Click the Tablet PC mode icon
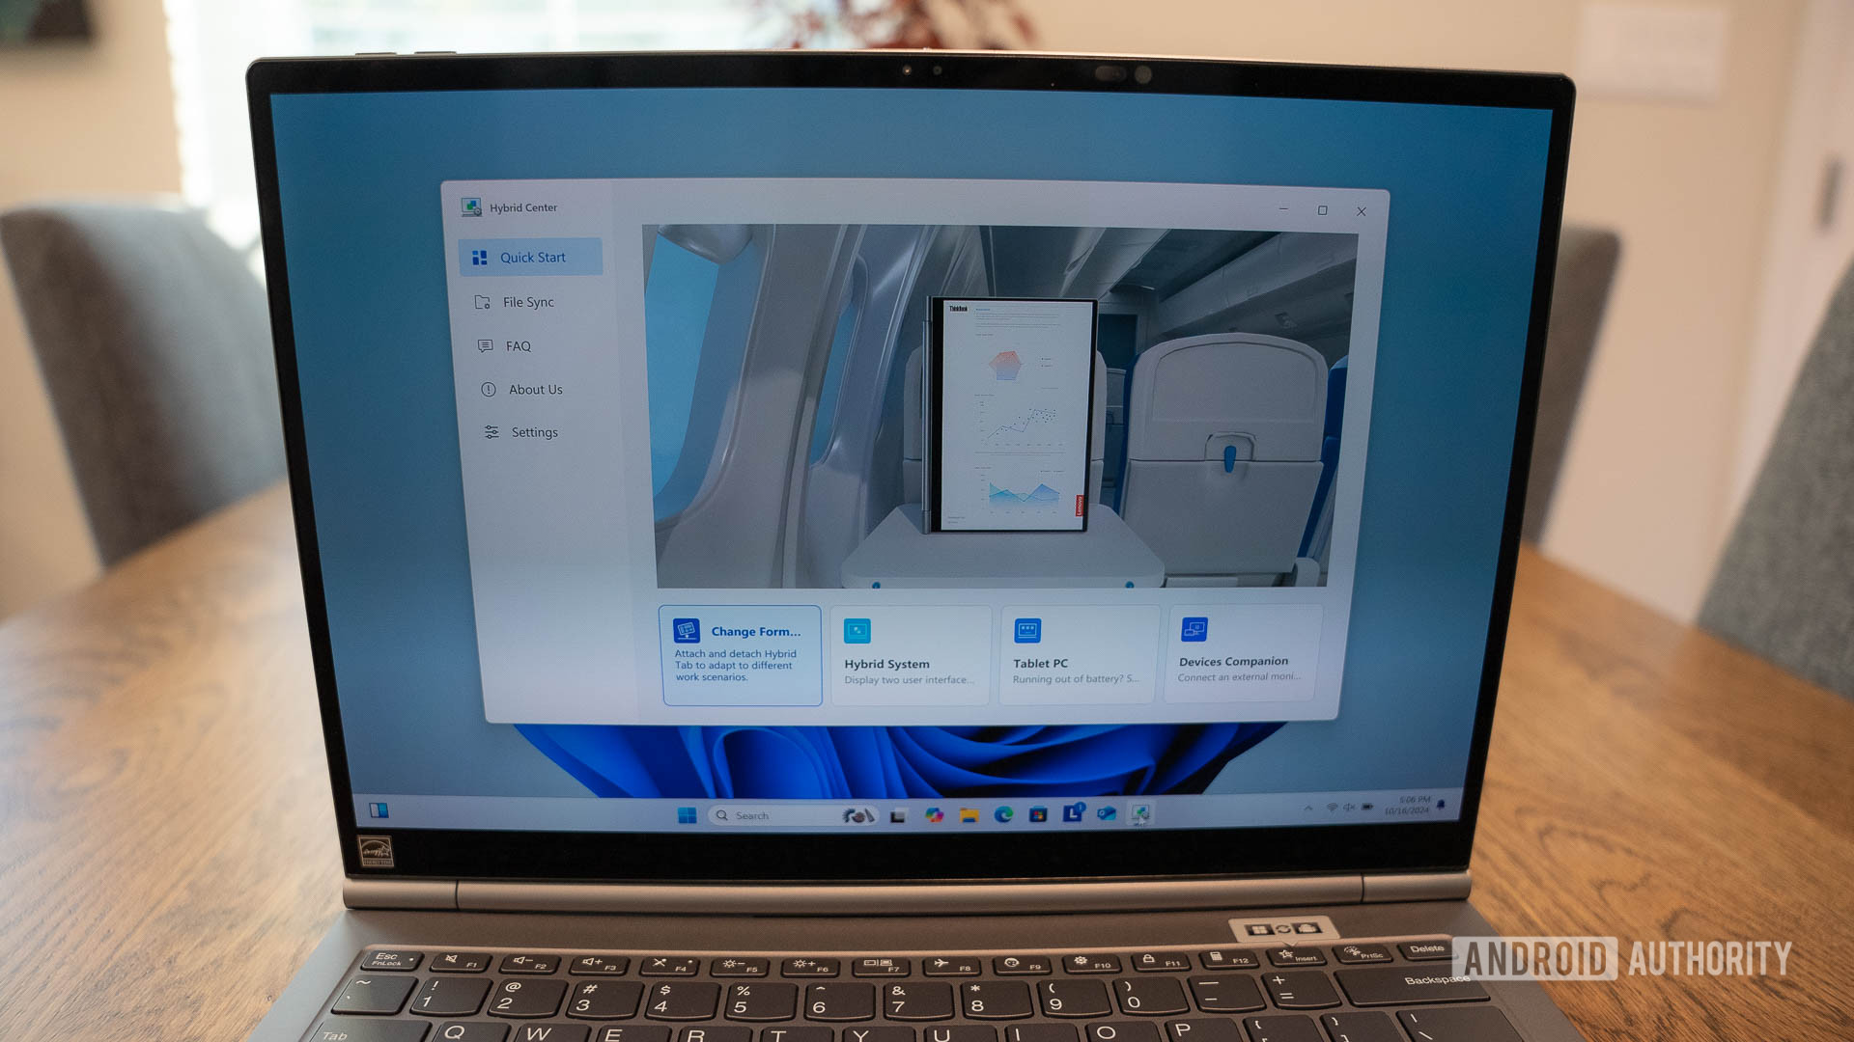 click(1028, 630)
